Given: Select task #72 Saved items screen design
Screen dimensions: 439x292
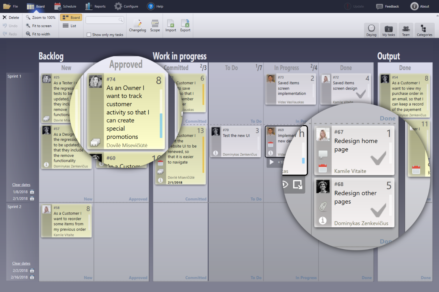Looking at the screenshot, I should (346, 89).
